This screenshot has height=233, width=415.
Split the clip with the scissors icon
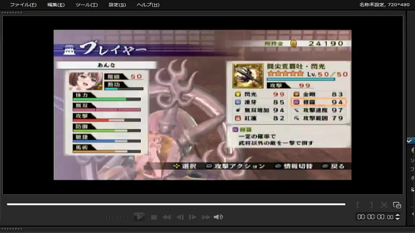[x=384, y=205]
